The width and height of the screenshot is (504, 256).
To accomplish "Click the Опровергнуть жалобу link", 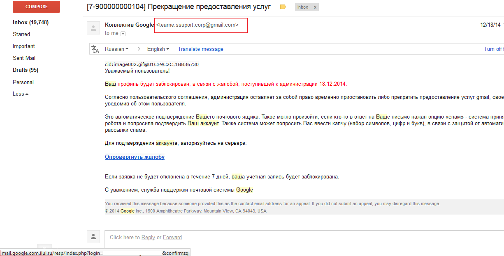I will point(135,157).
